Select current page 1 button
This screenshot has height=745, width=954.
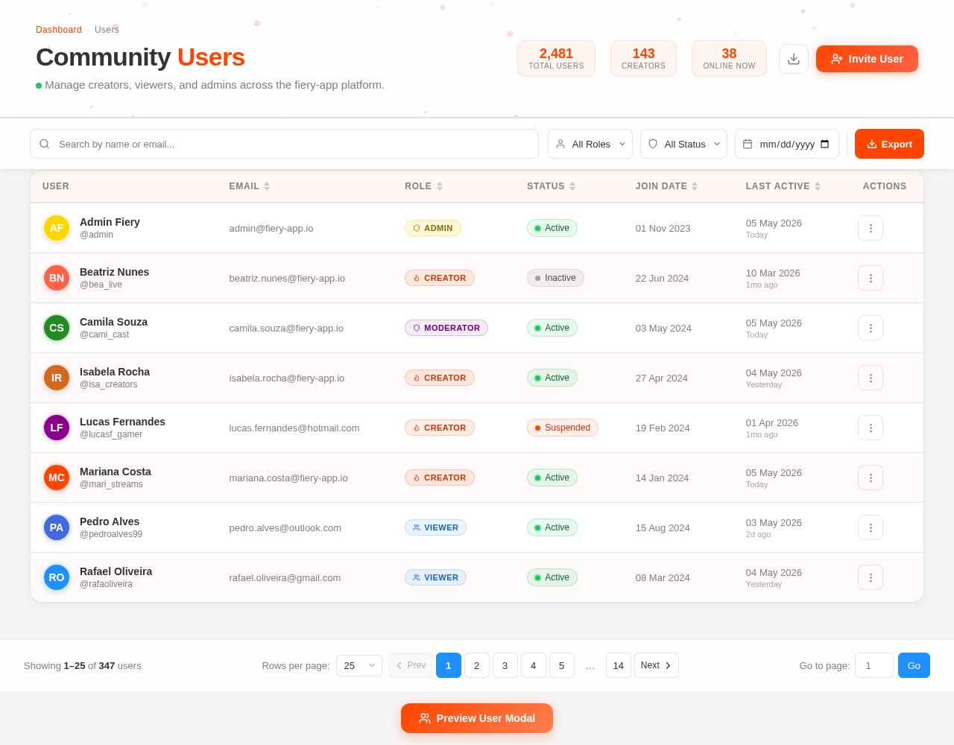[449, 665]
